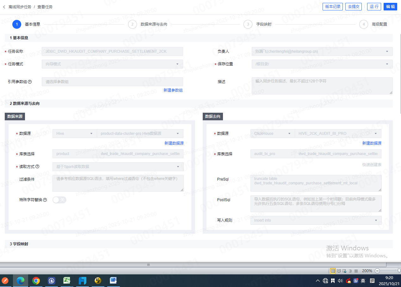The height and width of the screenshot is (287, 401).
Task: Click the blue 编辑 button
Action: click(x=390, y=7)
